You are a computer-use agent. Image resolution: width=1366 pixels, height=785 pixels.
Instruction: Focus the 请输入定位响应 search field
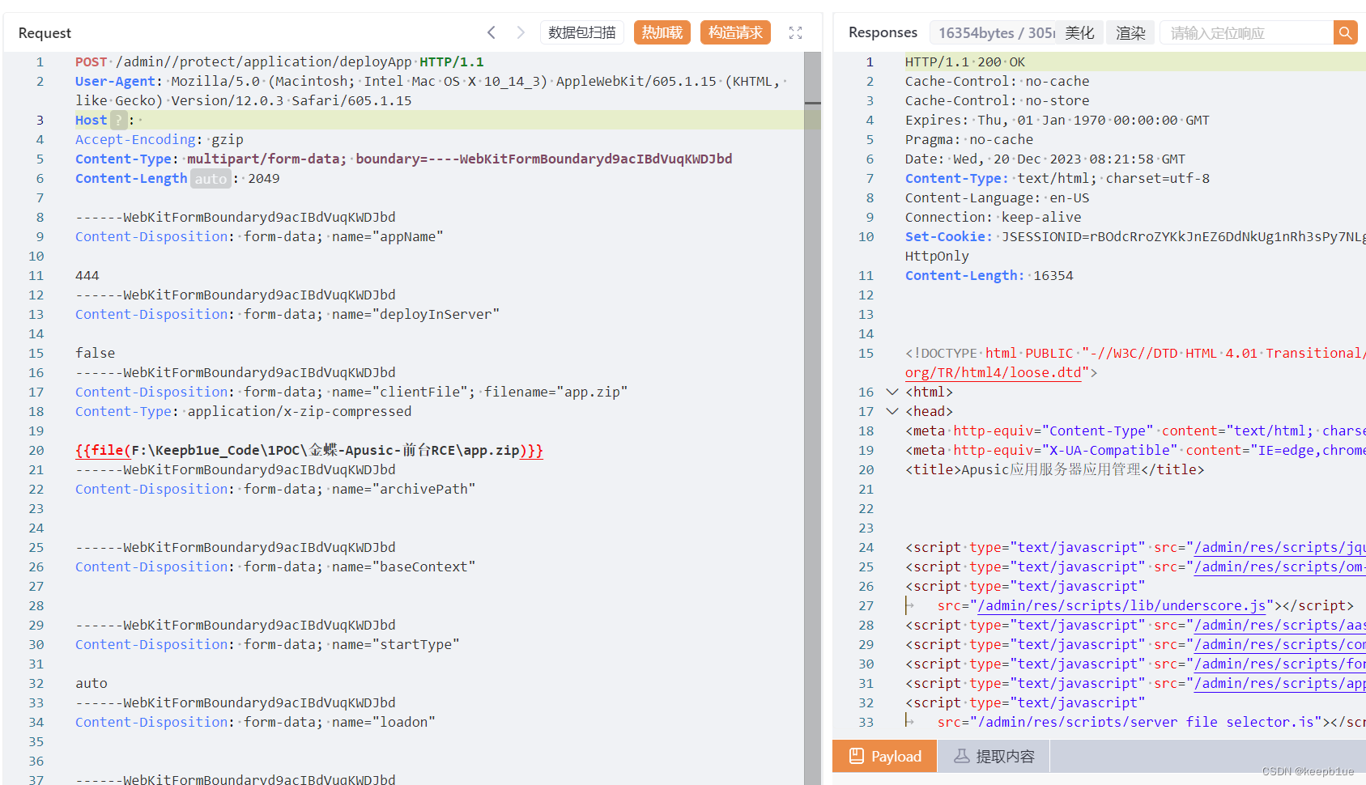coord(1247,32)
